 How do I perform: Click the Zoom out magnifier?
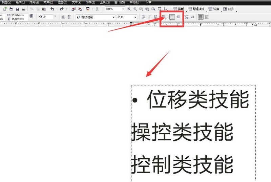click(135, 9)
